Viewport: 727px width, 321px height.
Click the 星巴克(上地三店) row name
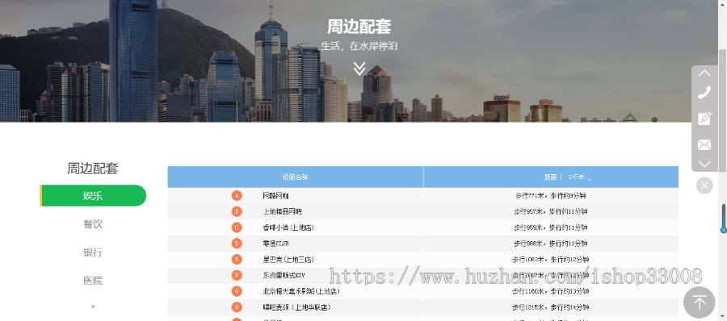[x=288, y=260]
